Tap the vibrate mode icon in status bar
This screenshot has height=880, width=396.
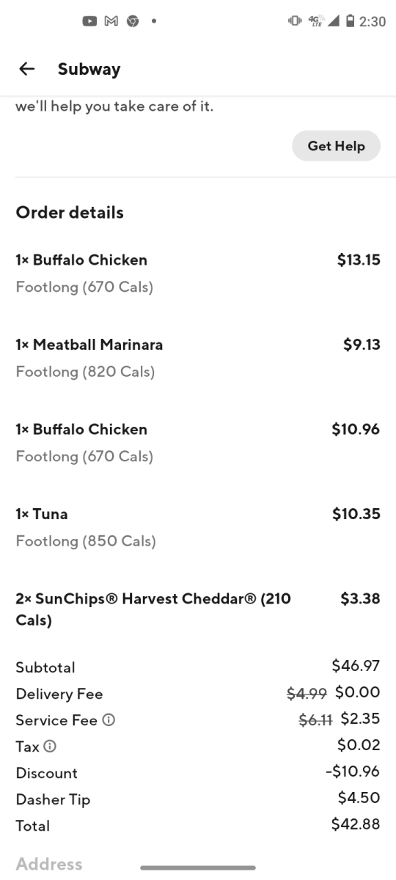(294, 21)
